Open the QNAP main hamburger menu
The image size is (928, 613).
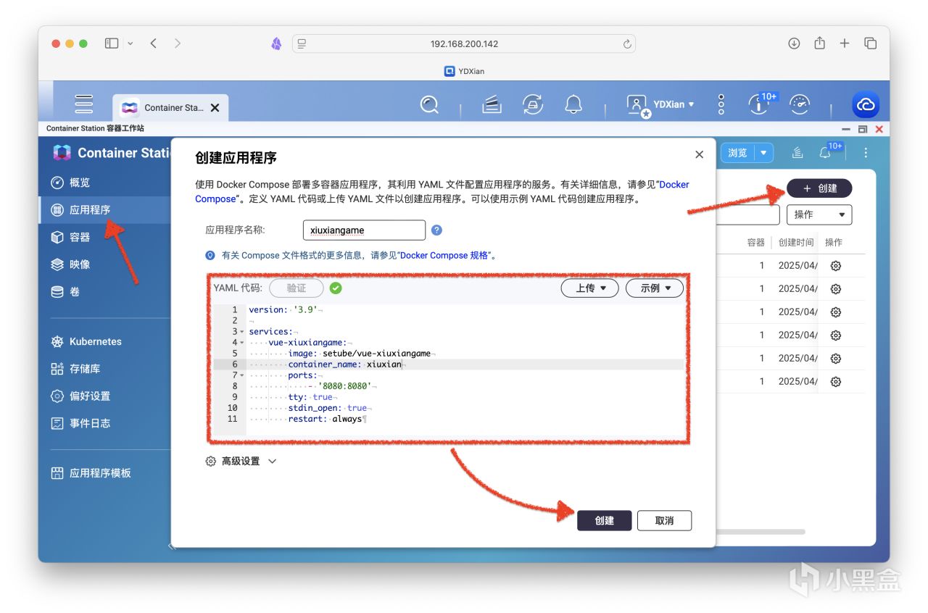point(84,104)
